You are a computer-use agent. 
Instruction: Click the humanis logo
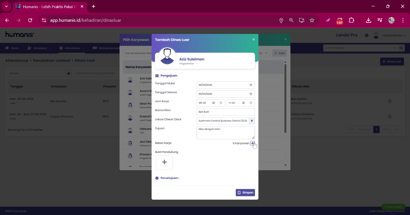[x=20, y=35]
